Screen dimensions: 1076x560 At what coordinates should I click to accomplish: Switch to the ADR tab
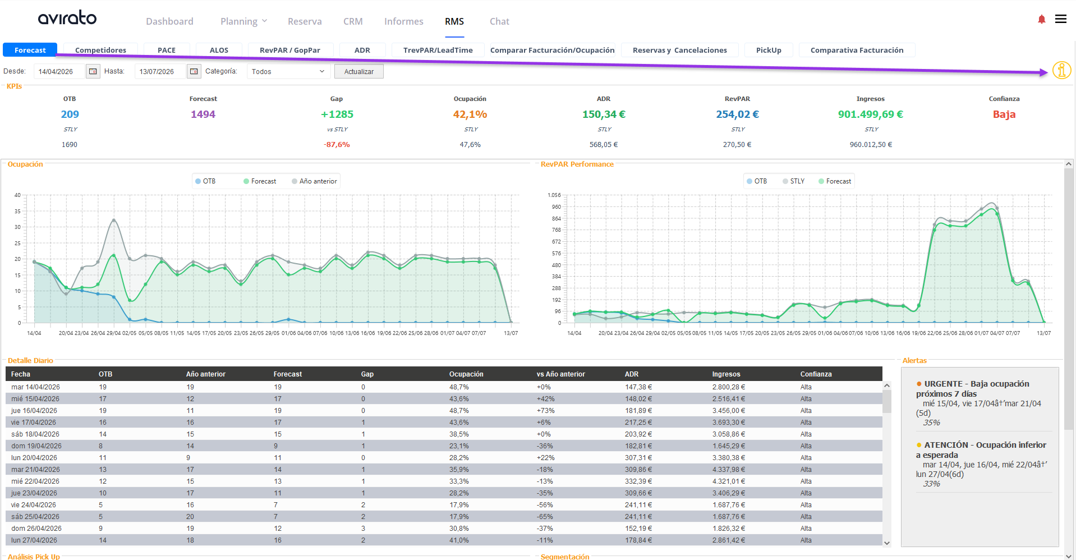coord(362,50)
